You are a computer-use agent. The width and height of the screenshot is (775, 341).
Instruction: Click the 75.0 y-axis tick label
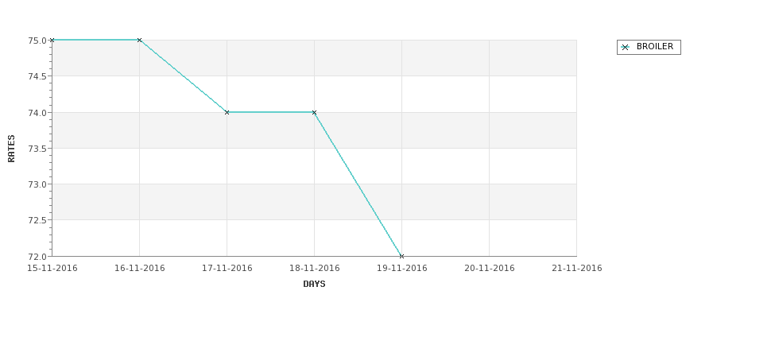point(37,41)
